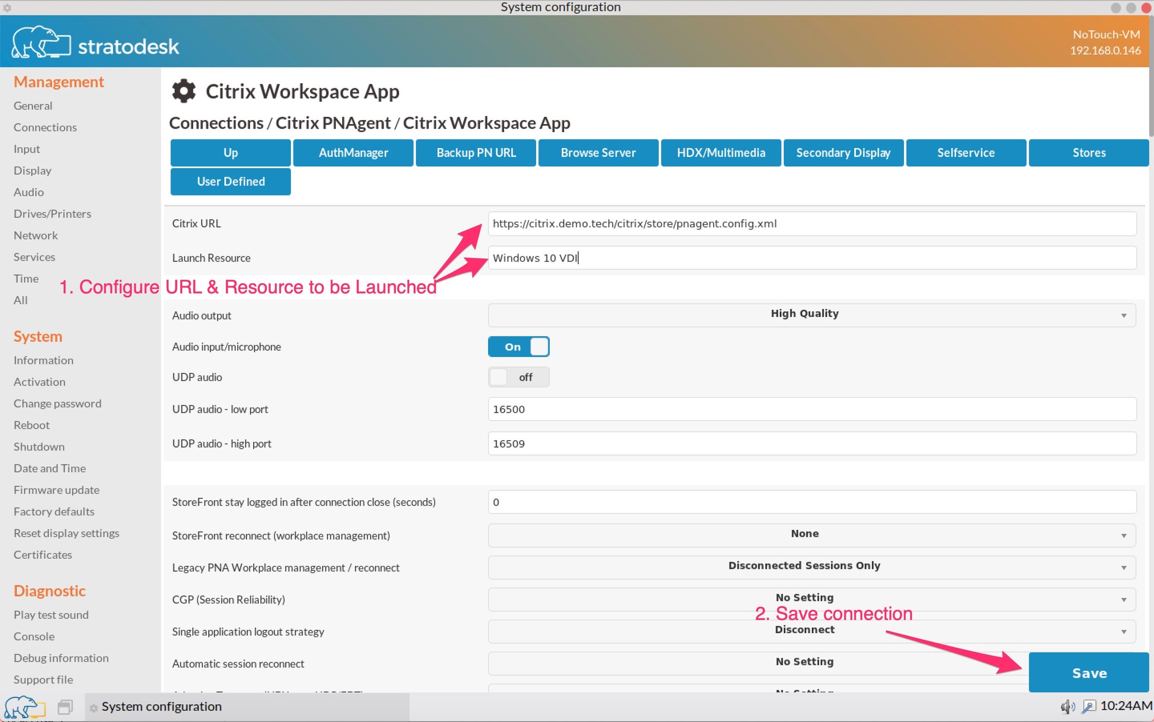Open the Stores tab

click(1089, 153)
